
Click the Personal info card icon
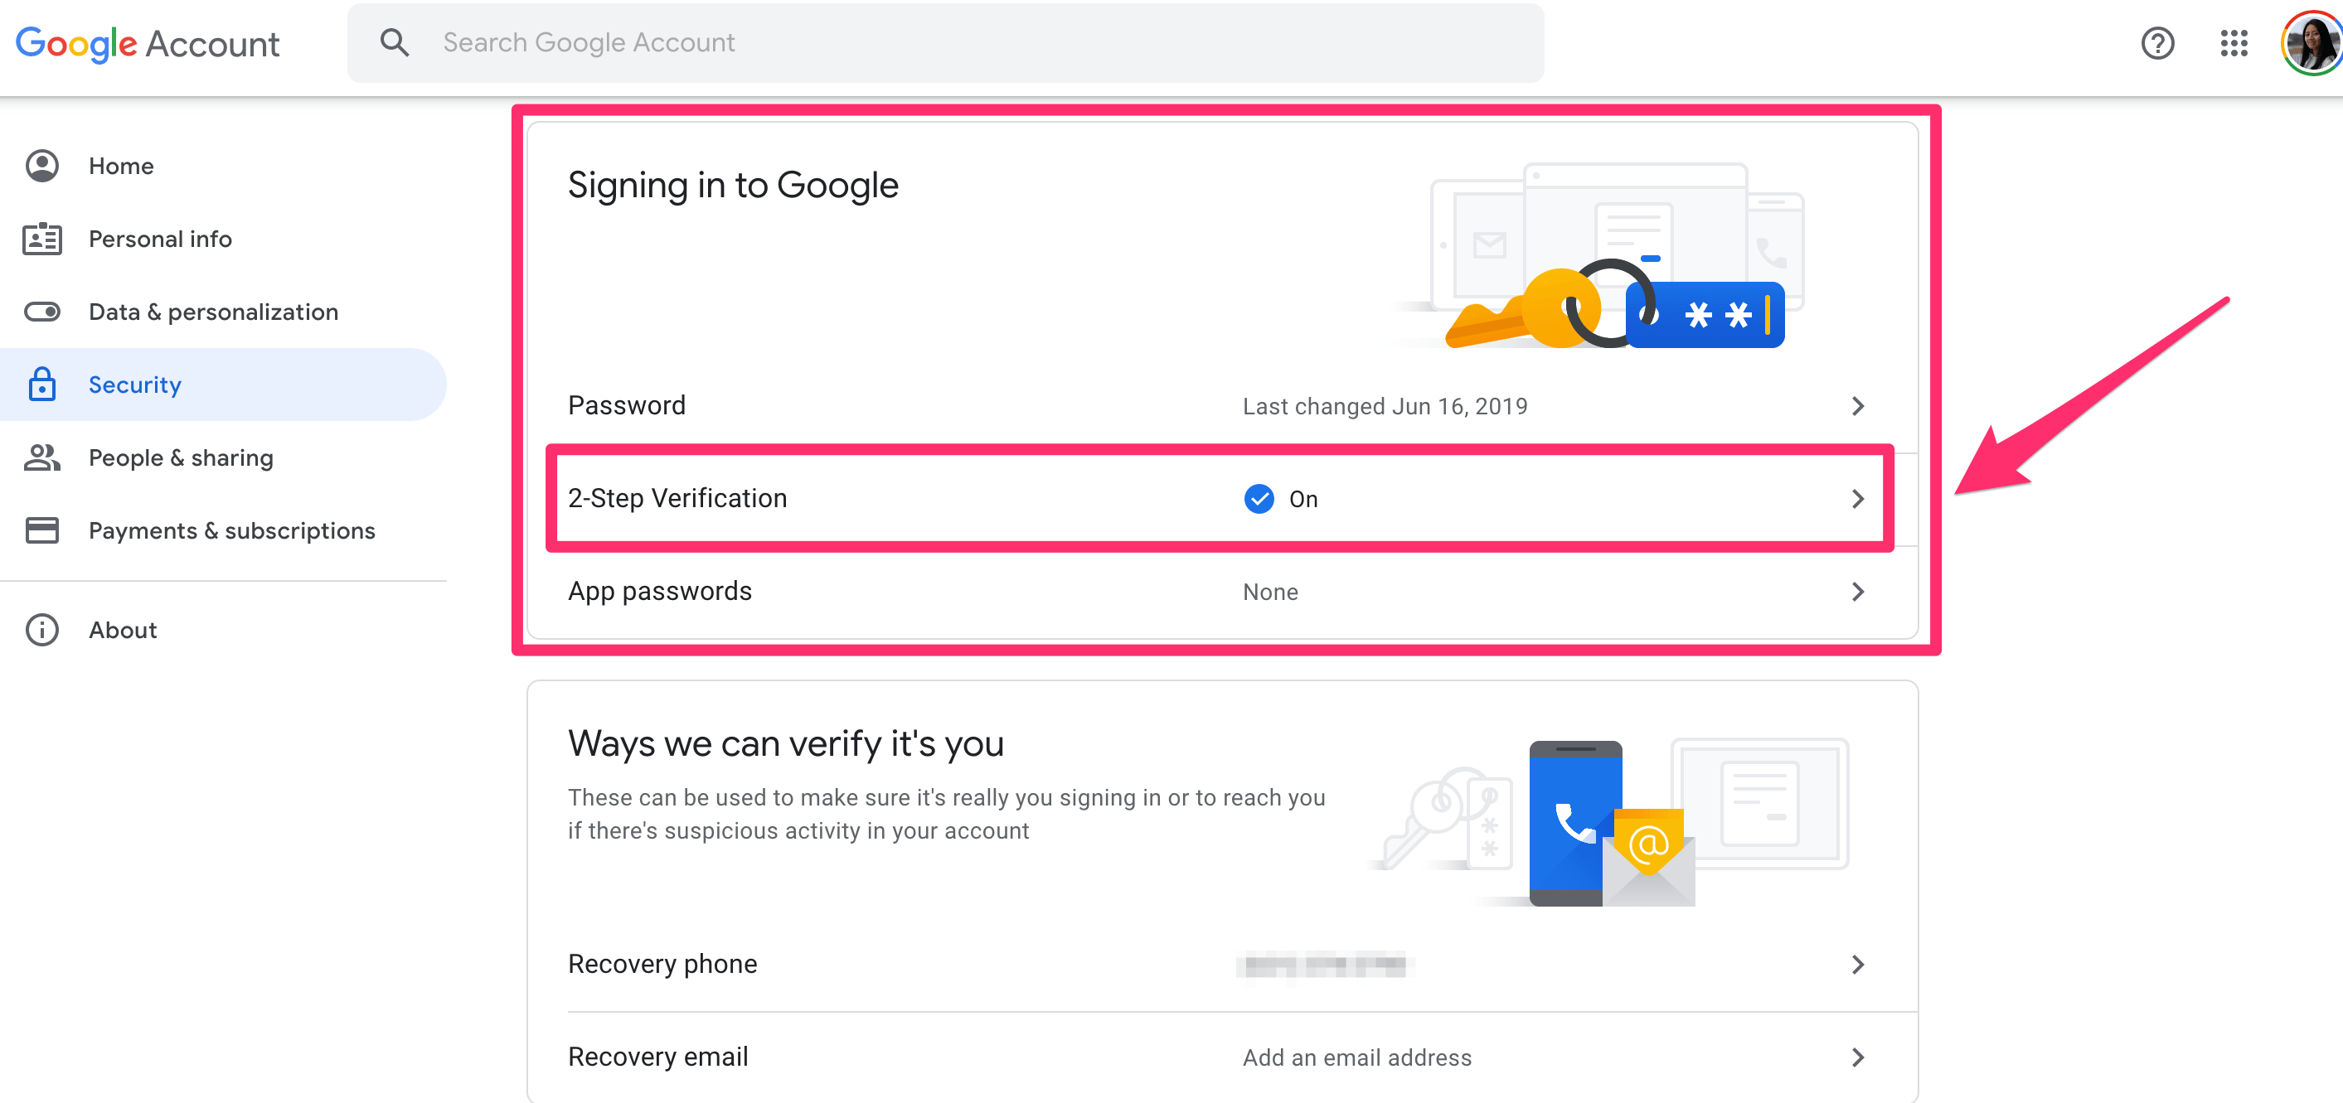point(41,239)
